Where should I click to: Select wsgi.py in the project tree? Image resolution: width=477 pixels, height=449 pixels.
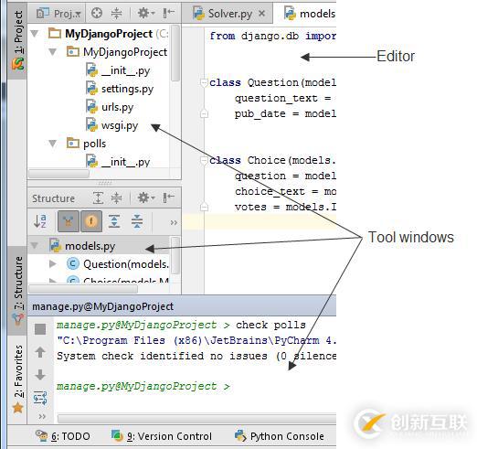pyautogui.click(x=120, y=125)
